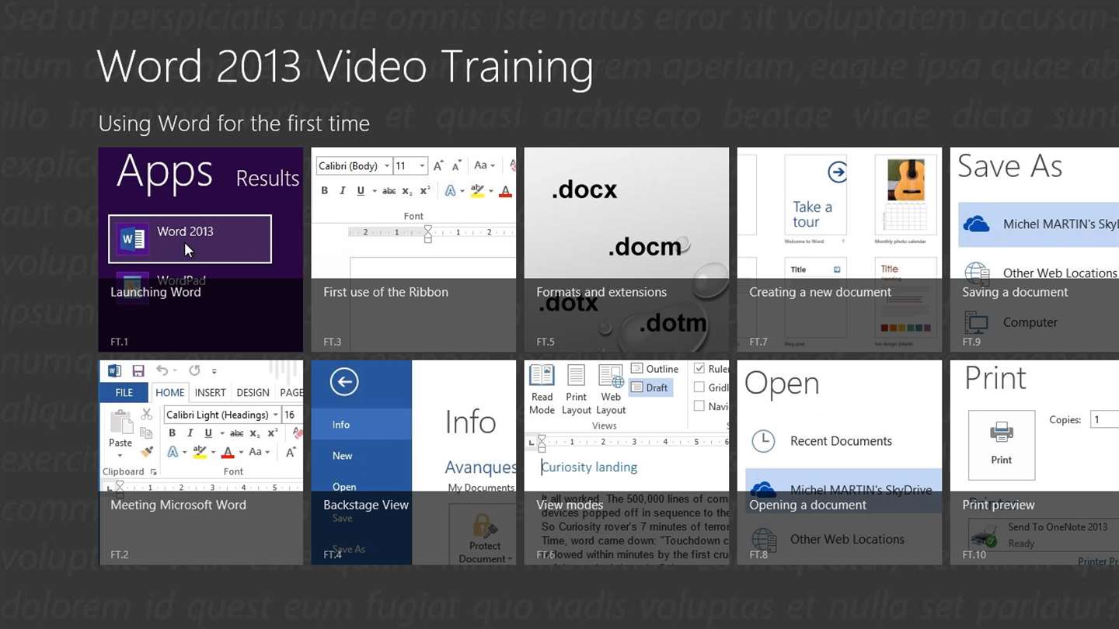Toggle the Navigation checkbox in View modes
Screen dimensions: 1119x629
[x=699, y=406]
